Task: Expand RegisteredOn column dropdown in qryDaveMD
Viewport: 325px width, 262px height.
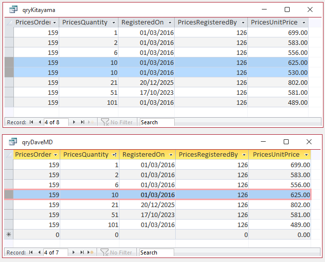Action: 171,155
